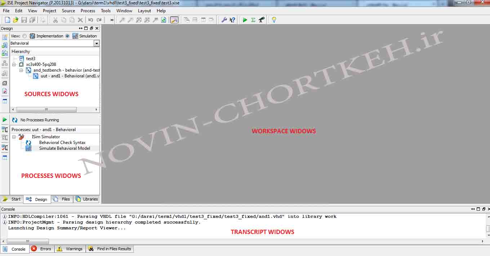Open Design Summary with the sigma icon
The height and width of the screenshot is (256, 490).
[x=253, y=20]
